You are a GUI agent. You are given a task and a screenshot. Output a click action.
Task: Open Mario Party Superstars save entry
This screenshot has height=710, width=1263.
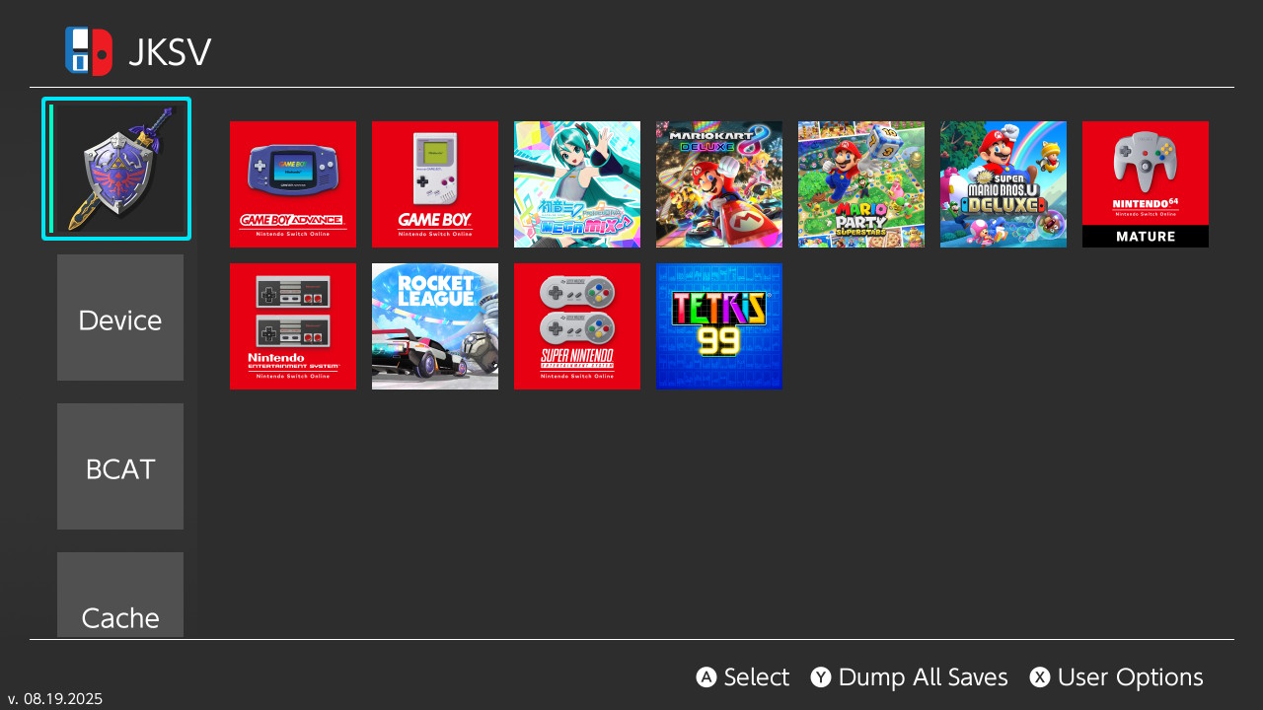click(x=861, y=184)
